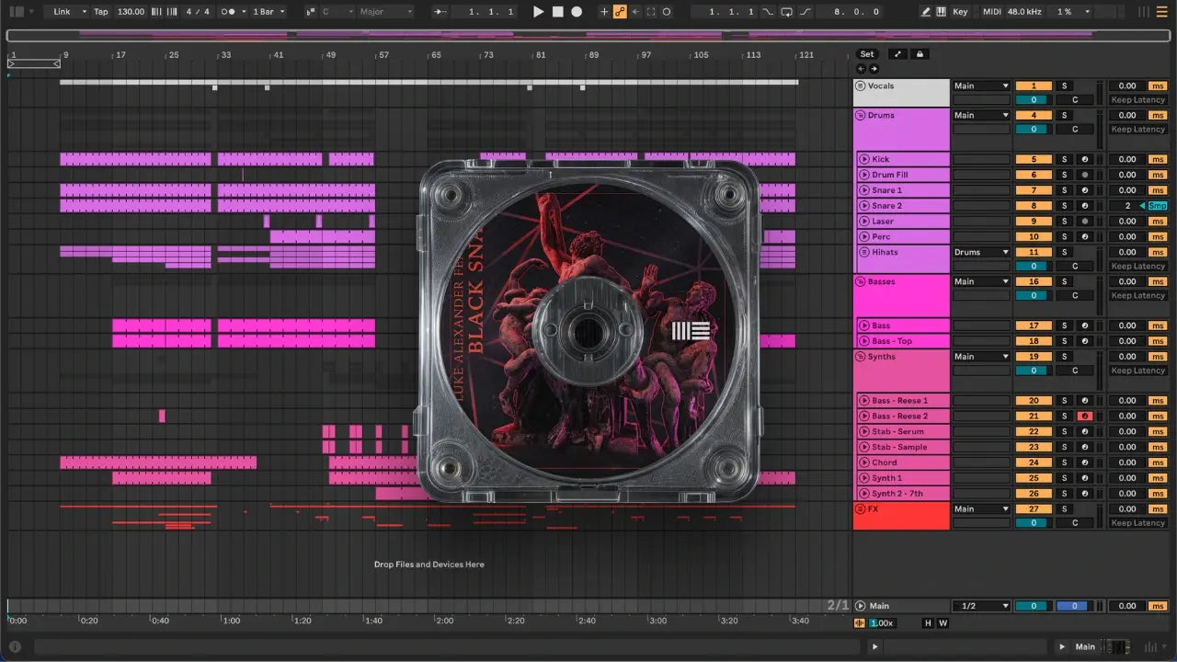Click the Re-enable Automation arrow icon
1177x662 pixels.
pyautogui.click(x=635, y=12)
